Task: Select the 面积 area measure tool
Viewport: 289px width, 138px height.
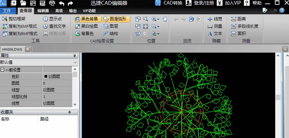Action: [x=238, y=33]
